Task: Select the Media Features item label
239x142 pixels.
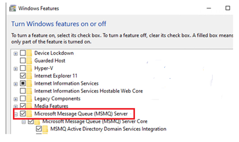Action: point(51,106)
